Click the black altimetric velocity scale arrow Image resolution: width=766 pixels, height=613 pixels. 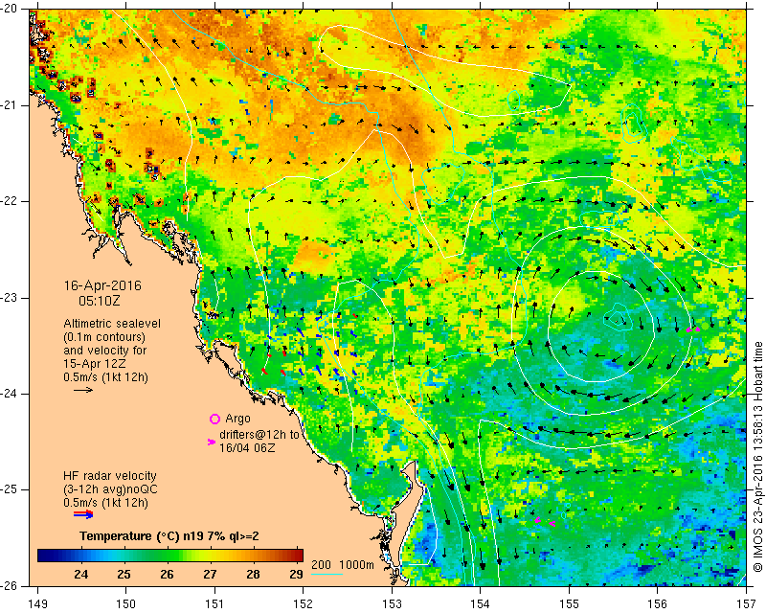coord(83,390)
